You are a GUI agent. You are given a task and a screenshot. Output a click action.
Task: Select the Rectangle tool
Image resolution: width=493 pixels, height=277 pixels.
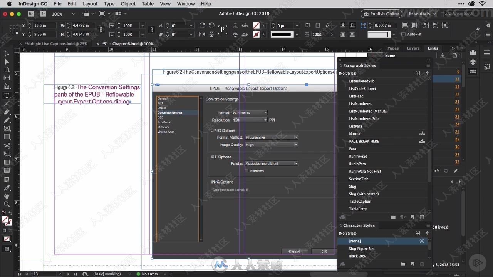click(x=7, y=137)
